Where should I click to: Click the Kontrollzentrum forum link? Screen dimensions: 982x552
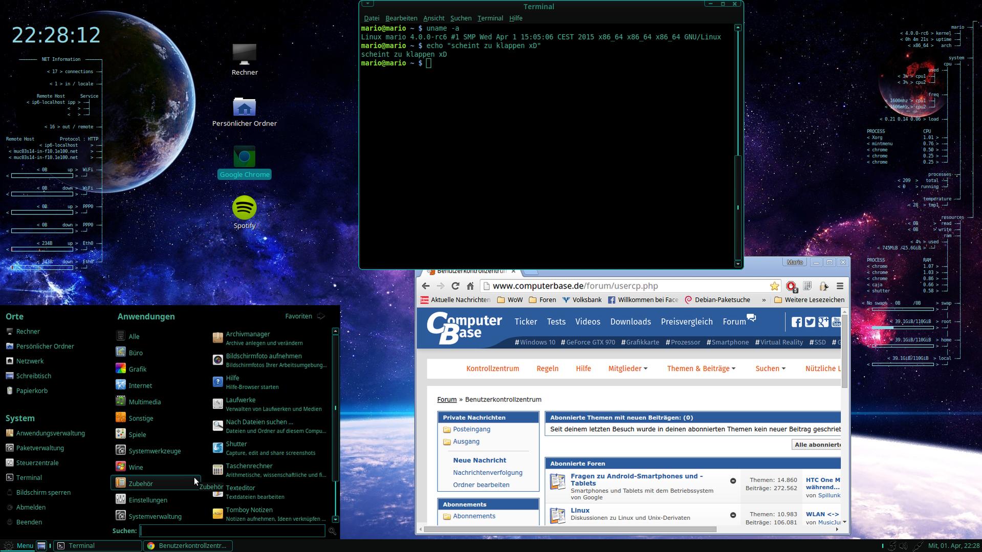pyautogui.click(x=492, y=368)
